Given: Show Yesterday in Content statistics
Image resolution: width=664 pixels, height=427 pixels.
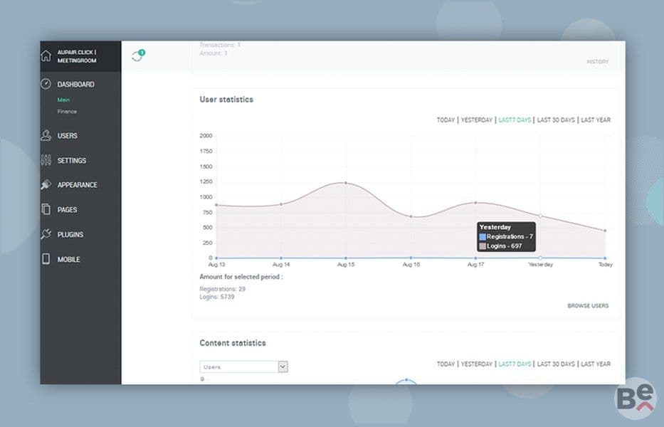Looking at the screenshot, I should [476, 364].
